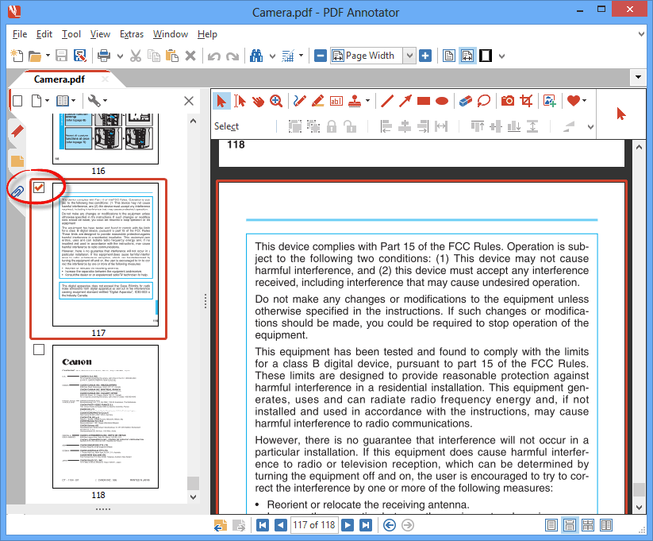
Task: Activate the Stamp tool
Action: click(x=354, y=101)
